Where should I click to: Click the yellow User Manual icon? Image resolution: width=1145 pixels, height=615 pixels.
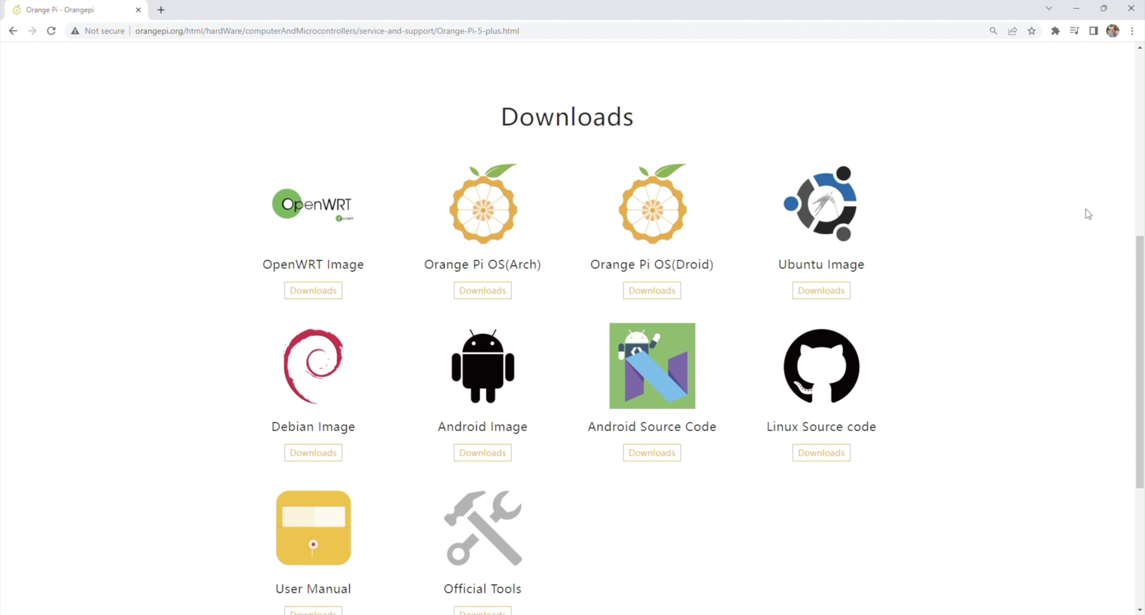(313, 528)
